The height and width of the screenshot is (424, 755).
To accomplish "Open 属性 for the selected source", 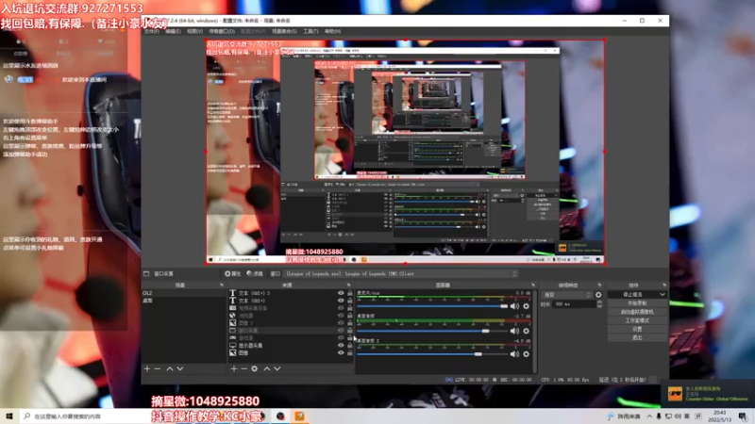I will point(232,273).
